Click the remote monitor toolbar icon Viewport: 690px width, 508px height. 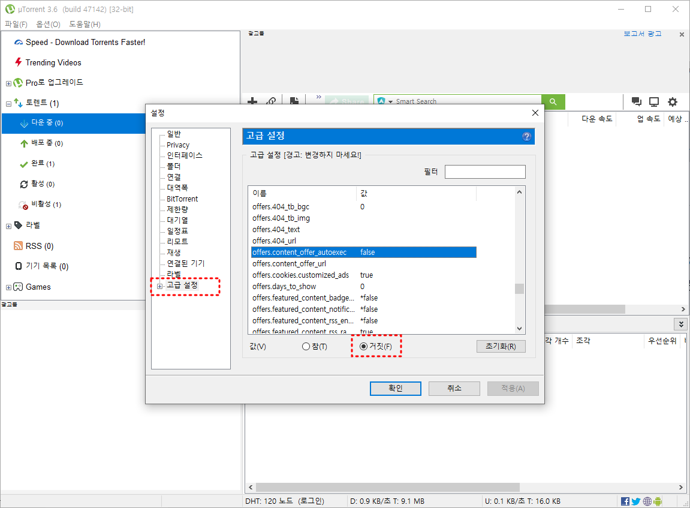coord(654,102)
